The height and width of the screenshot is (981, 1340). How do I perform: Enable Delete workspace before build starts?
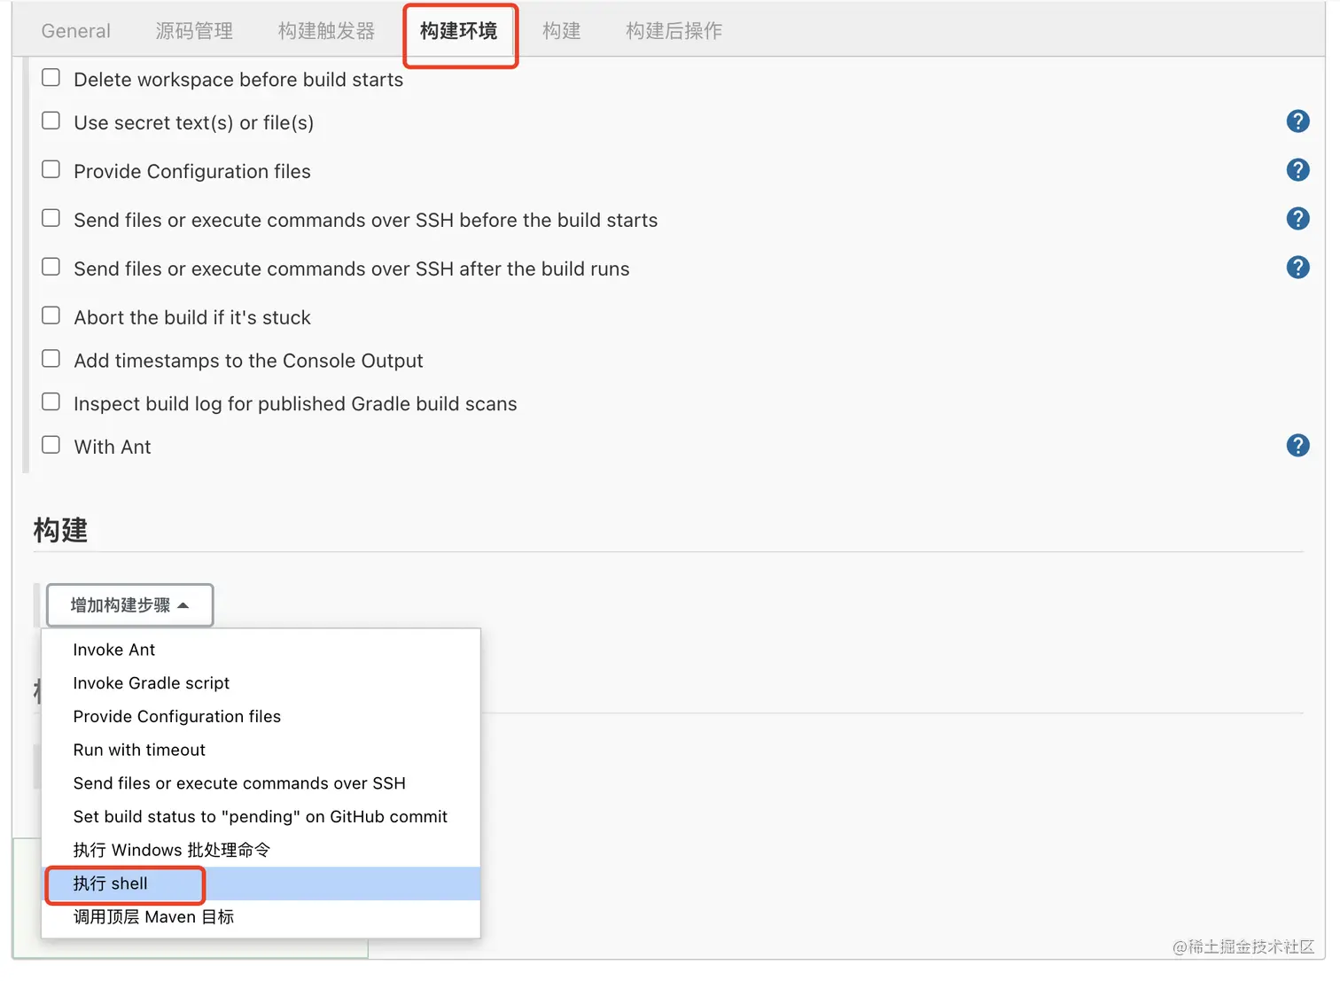[51, 78]
